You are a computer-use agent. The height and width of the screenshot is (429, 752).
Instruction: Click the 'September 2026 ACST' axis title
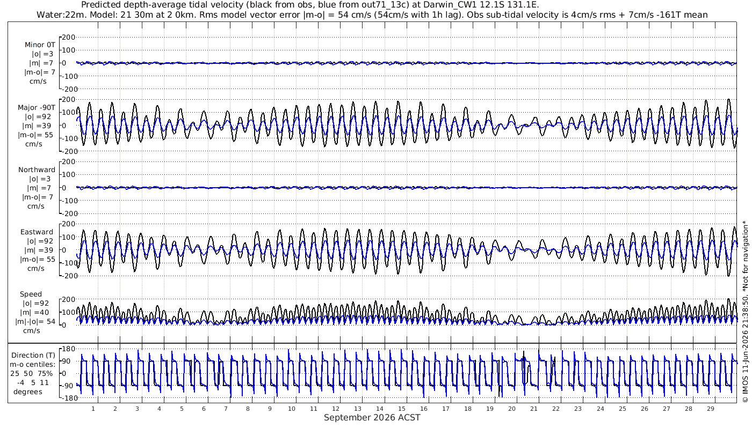(x=372, y=418)
